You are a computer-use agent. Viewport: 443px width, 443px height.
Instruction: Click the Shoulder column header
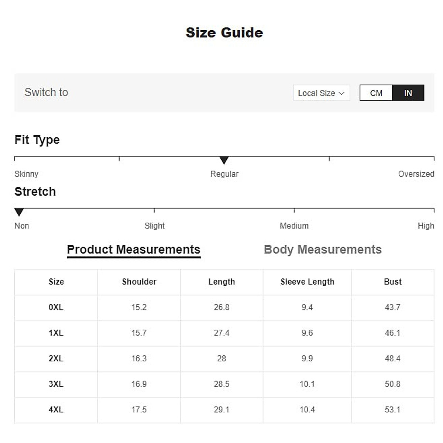(x=139, y=282)
